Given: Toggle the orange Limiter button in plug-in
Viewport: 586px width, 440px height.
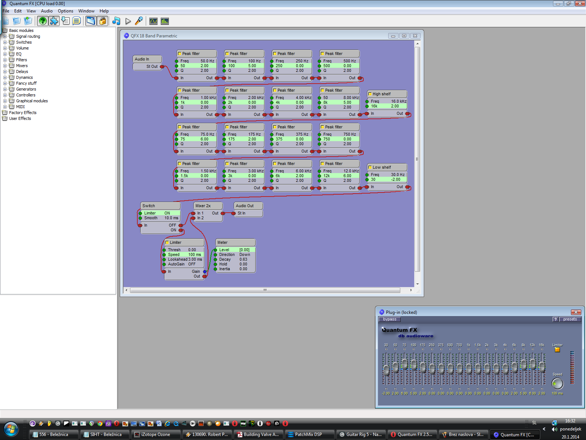Looking at the screenshot, I should pos(557,350).
